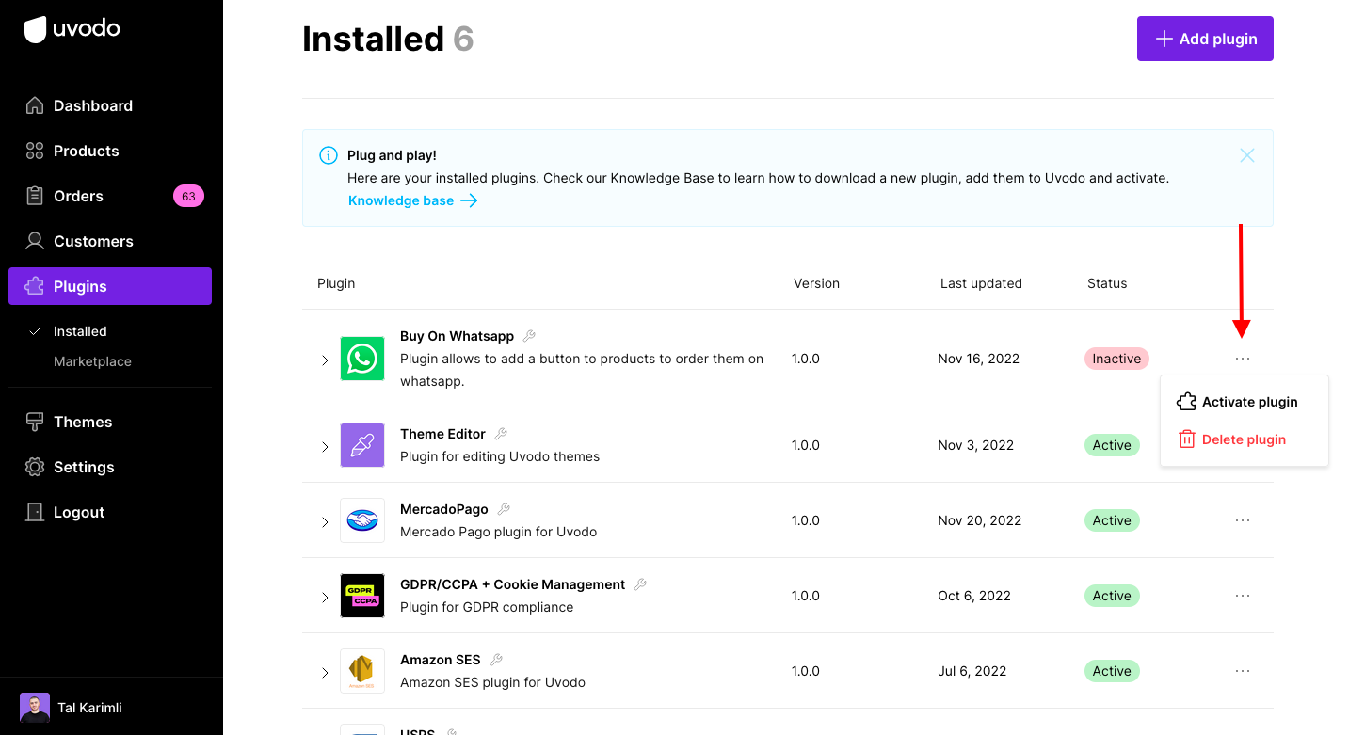The image size is (1349, 735).
Task: Click the green Whatsapp plugin icon
Action: (362, 359)
